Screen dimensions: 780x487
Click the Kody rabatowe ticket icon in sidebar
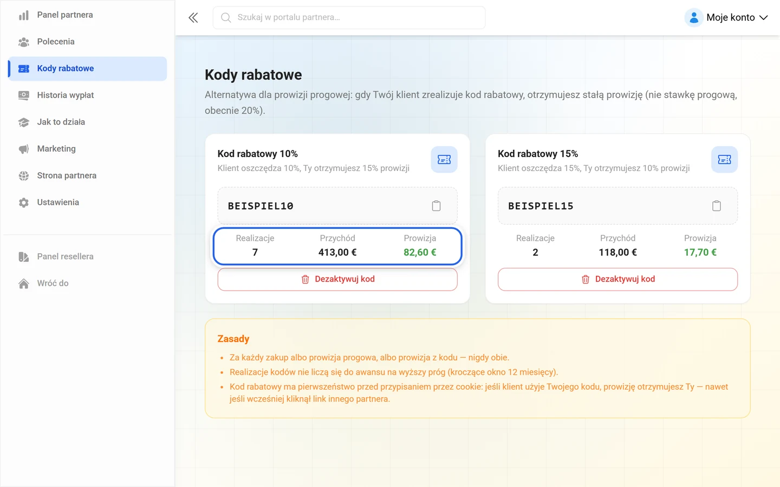[x=23, y=69]
